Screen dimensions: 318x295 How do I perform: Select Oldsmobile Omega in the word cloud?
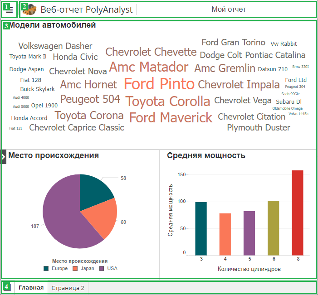287,108
